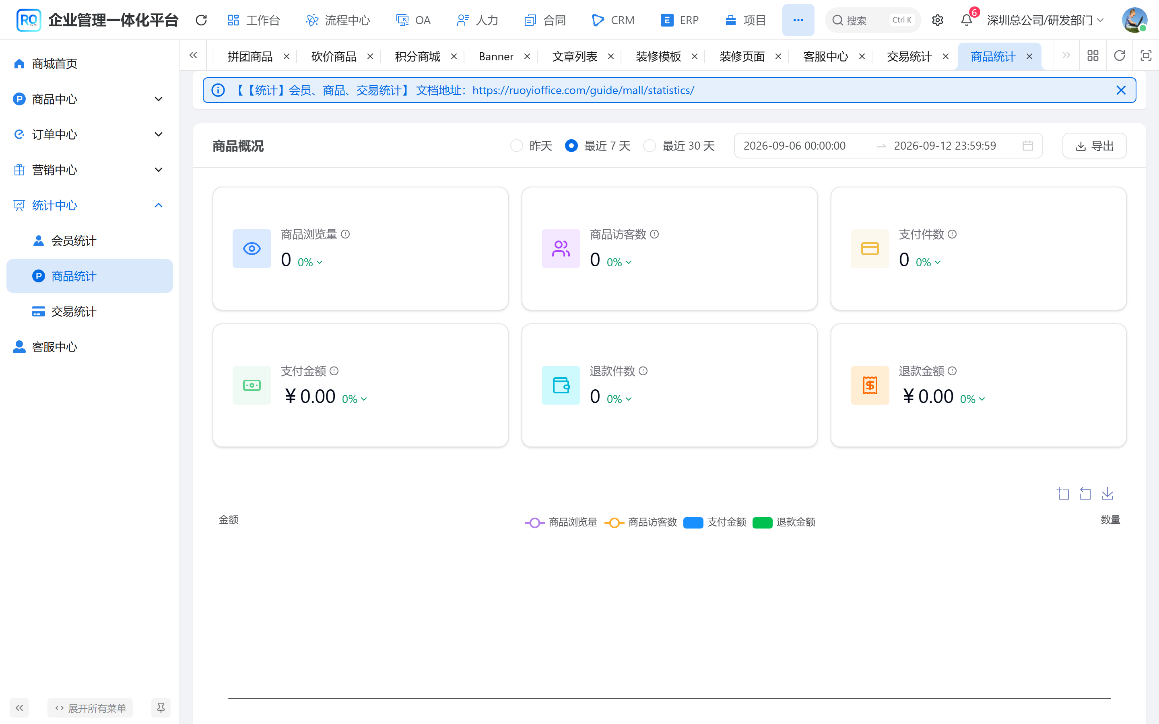Switch to the 交易统计 tab
The height and width of the screenshot is (724, 1159).
[909, 56]
